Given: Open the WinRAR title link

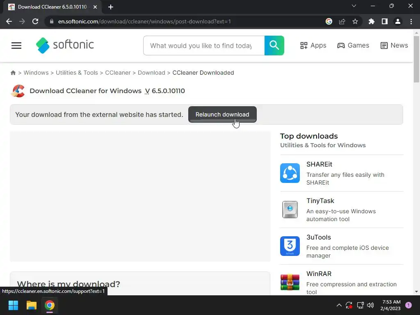Looking at the screenshot, I should pos(319,274).
